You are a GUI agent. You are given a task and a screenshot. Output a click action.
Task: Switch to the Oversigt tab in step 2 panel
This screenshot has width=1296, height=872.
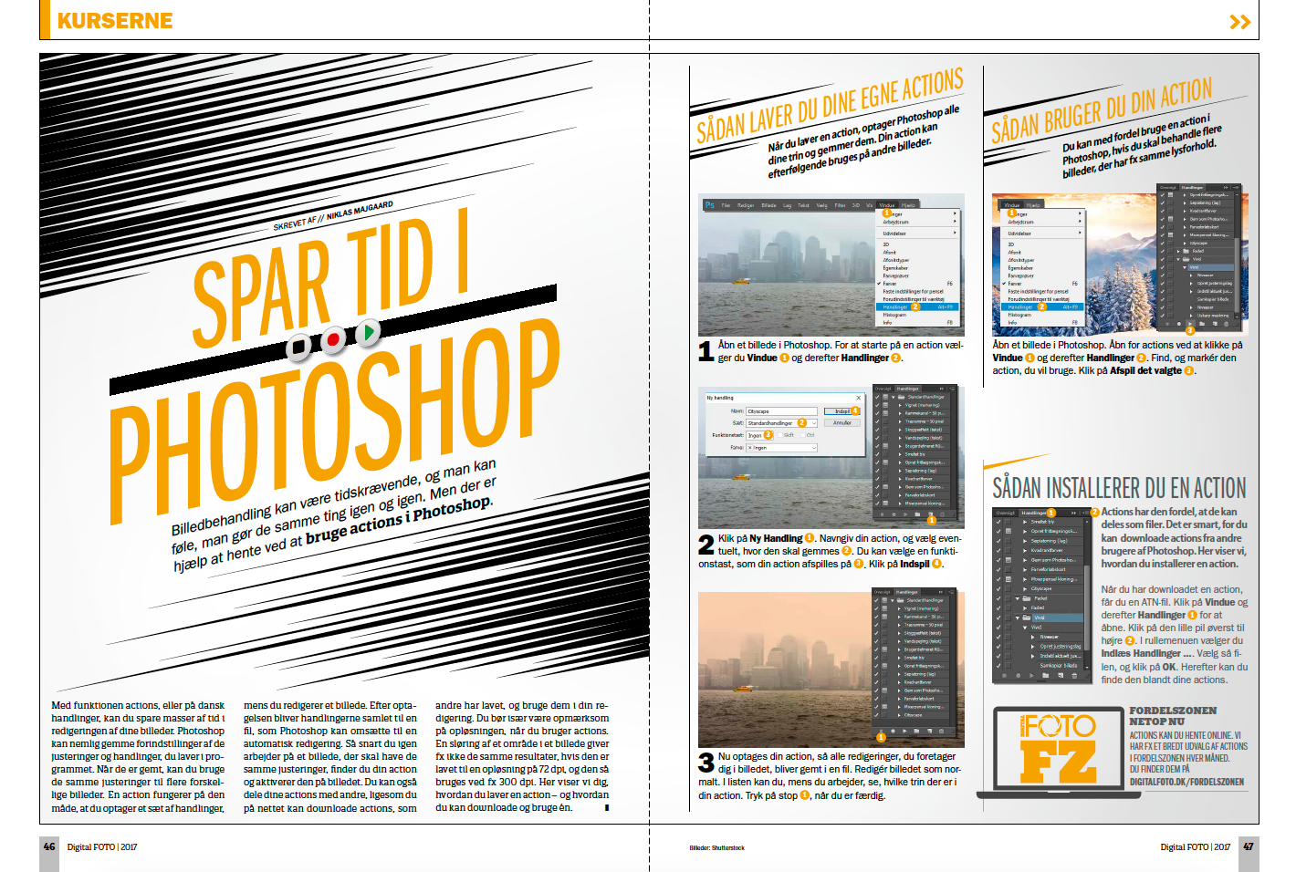point(883,389)
